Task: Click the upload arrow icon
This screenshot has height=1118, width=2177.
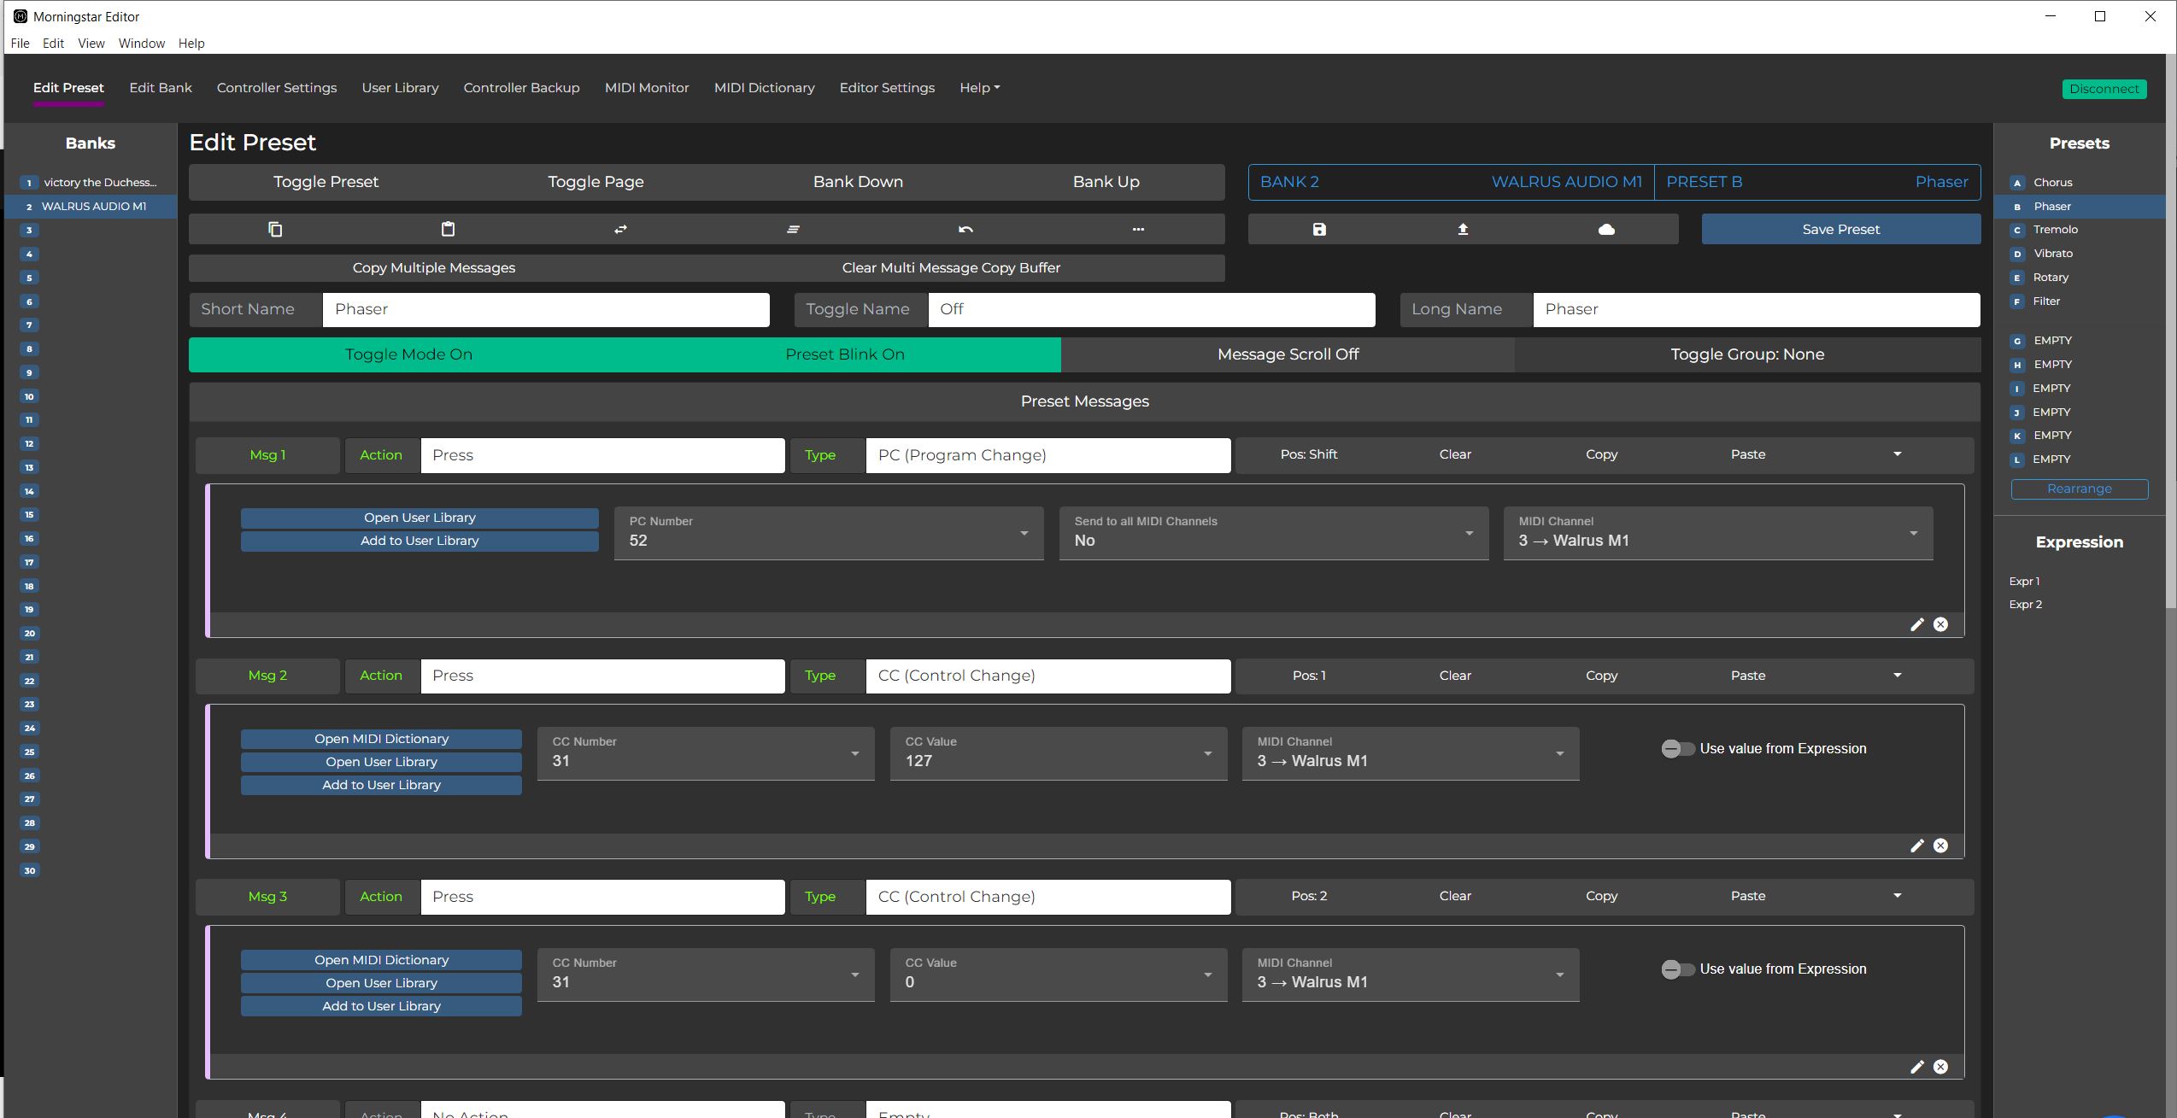Action: (x=1463, y=229)
